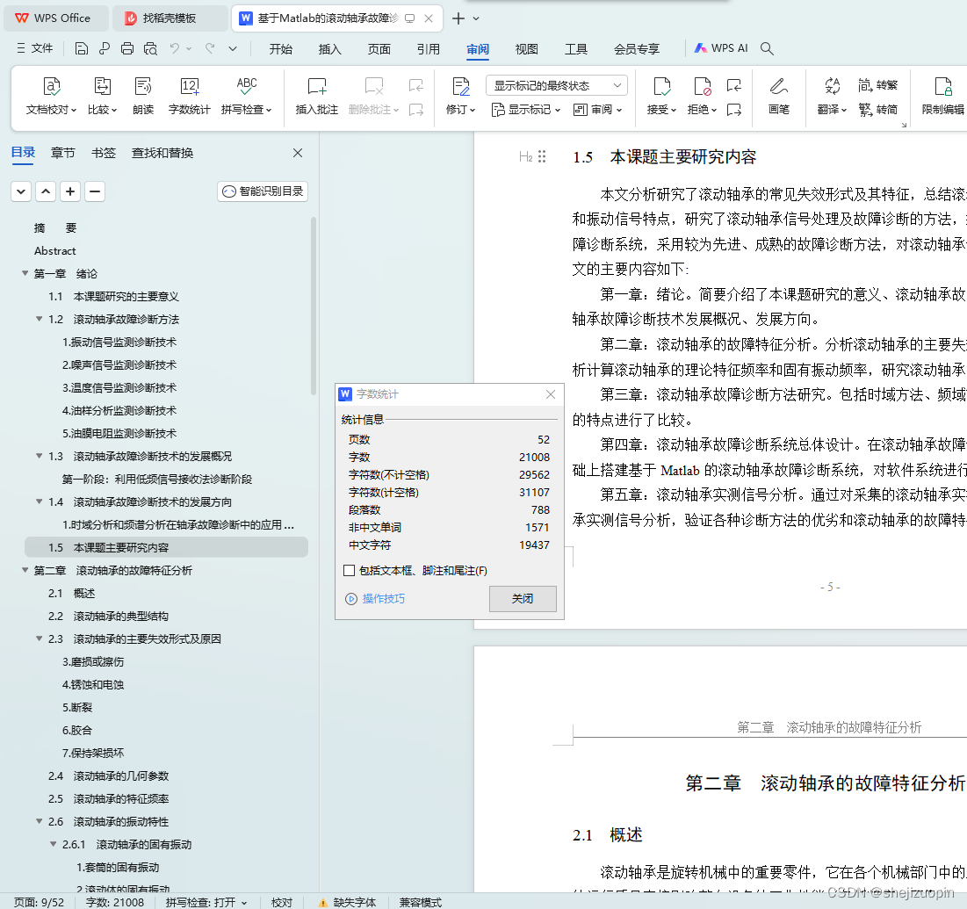Click the new tab plus button
This screenshot has height=909, width=967.
click(458, 18)
